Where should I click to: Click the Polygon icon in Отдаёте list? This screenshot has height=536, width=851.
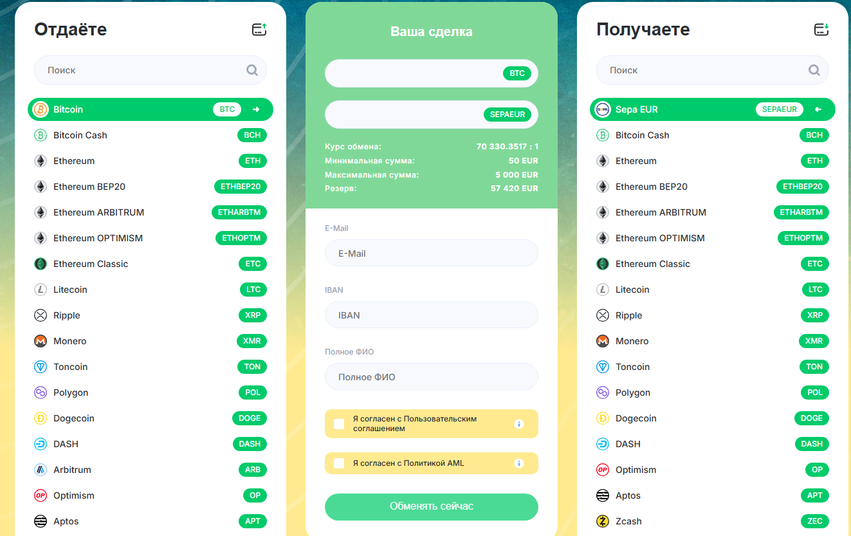click(x=41, y=393)
